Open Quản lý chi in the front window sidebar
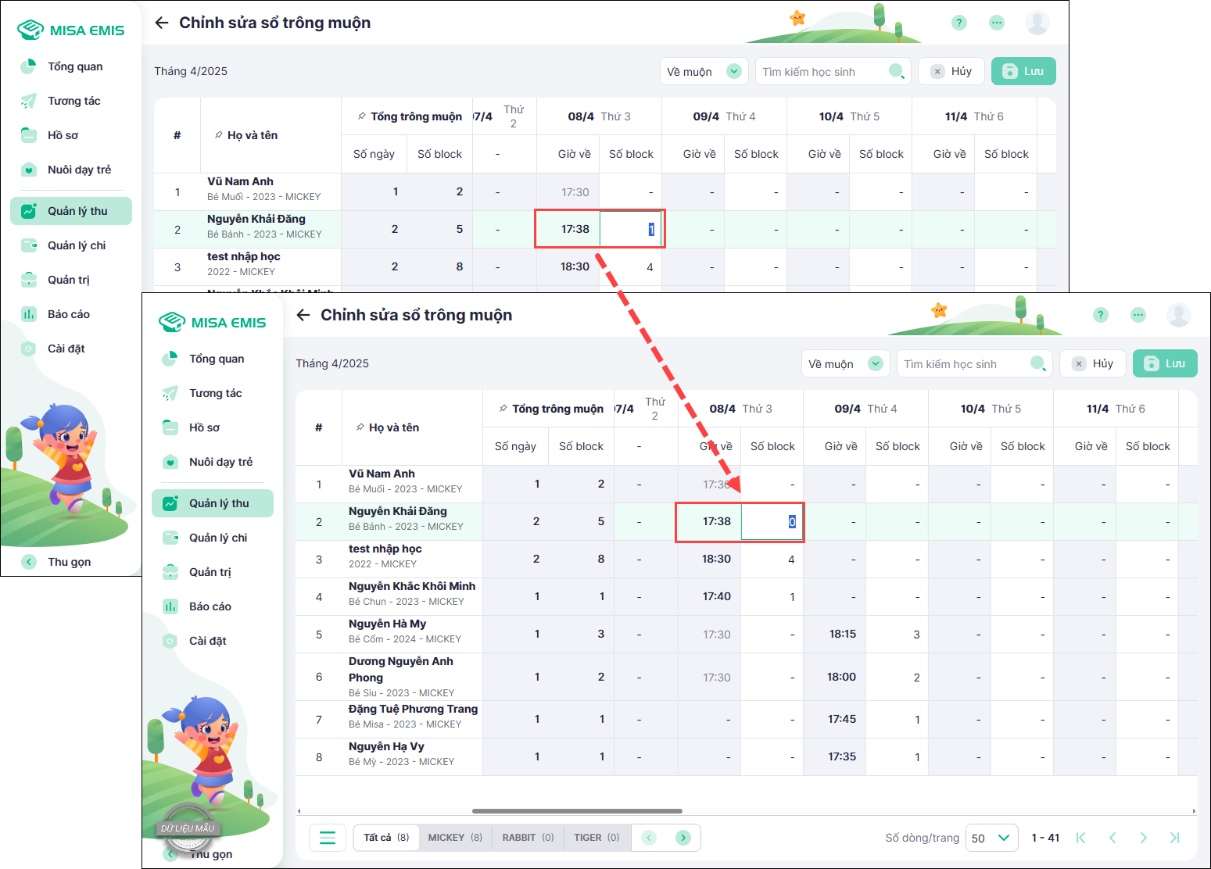 (x=212, y=538)
